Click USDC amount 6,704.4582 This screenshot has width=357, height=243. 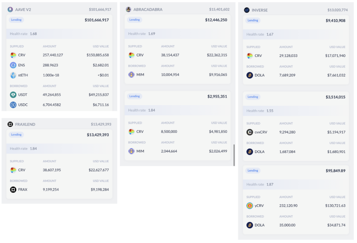52,105
